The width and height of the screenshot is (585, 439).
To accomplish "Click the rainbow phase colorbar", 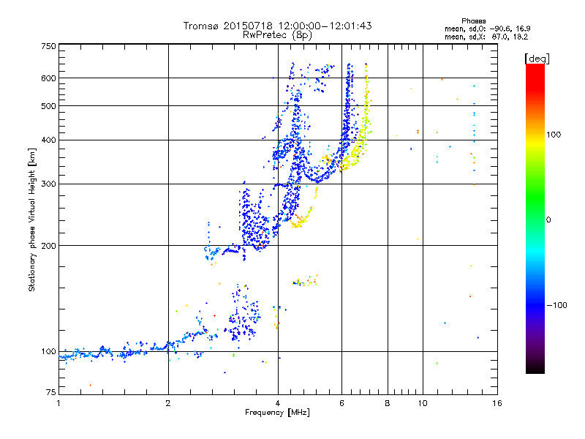I will click(535, 218).
